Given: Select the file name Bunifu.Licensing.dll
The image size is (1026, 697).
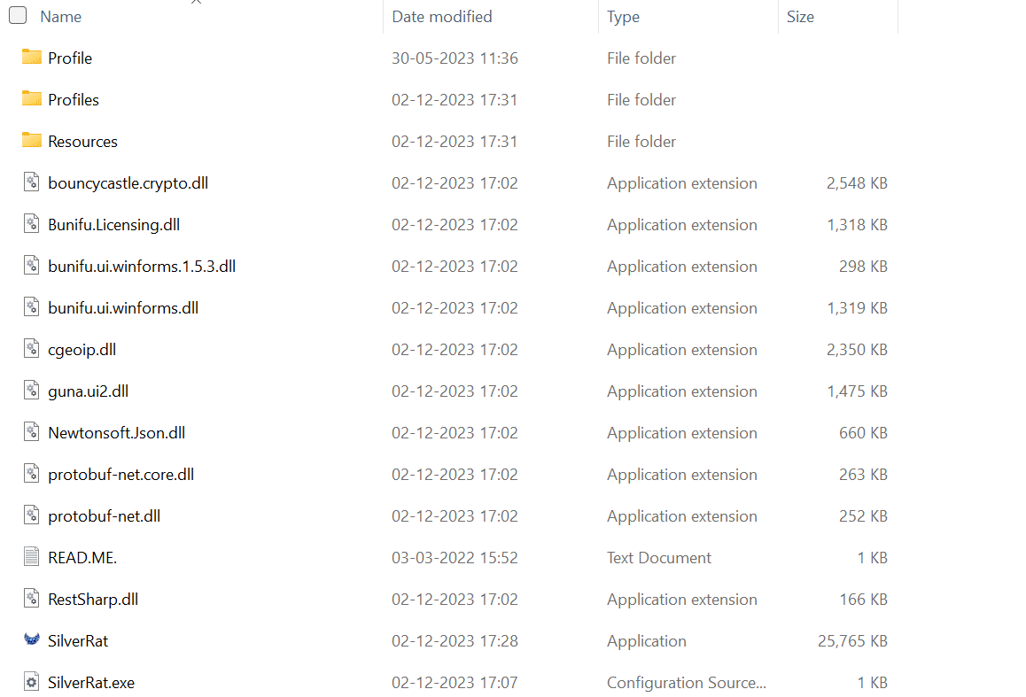Looking at the screenshot, I should 114,225.
